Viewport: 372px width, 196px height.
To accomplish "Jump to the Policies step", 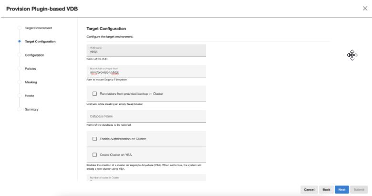I will 31,69.
